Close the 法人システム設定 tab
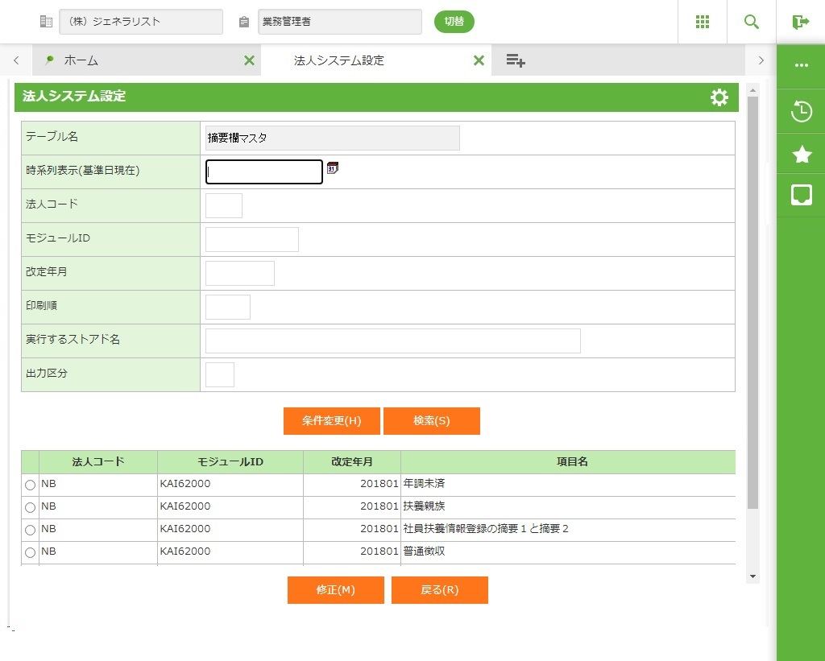Image resolution: width=825 pixels, height=661 pixels. 479,60
